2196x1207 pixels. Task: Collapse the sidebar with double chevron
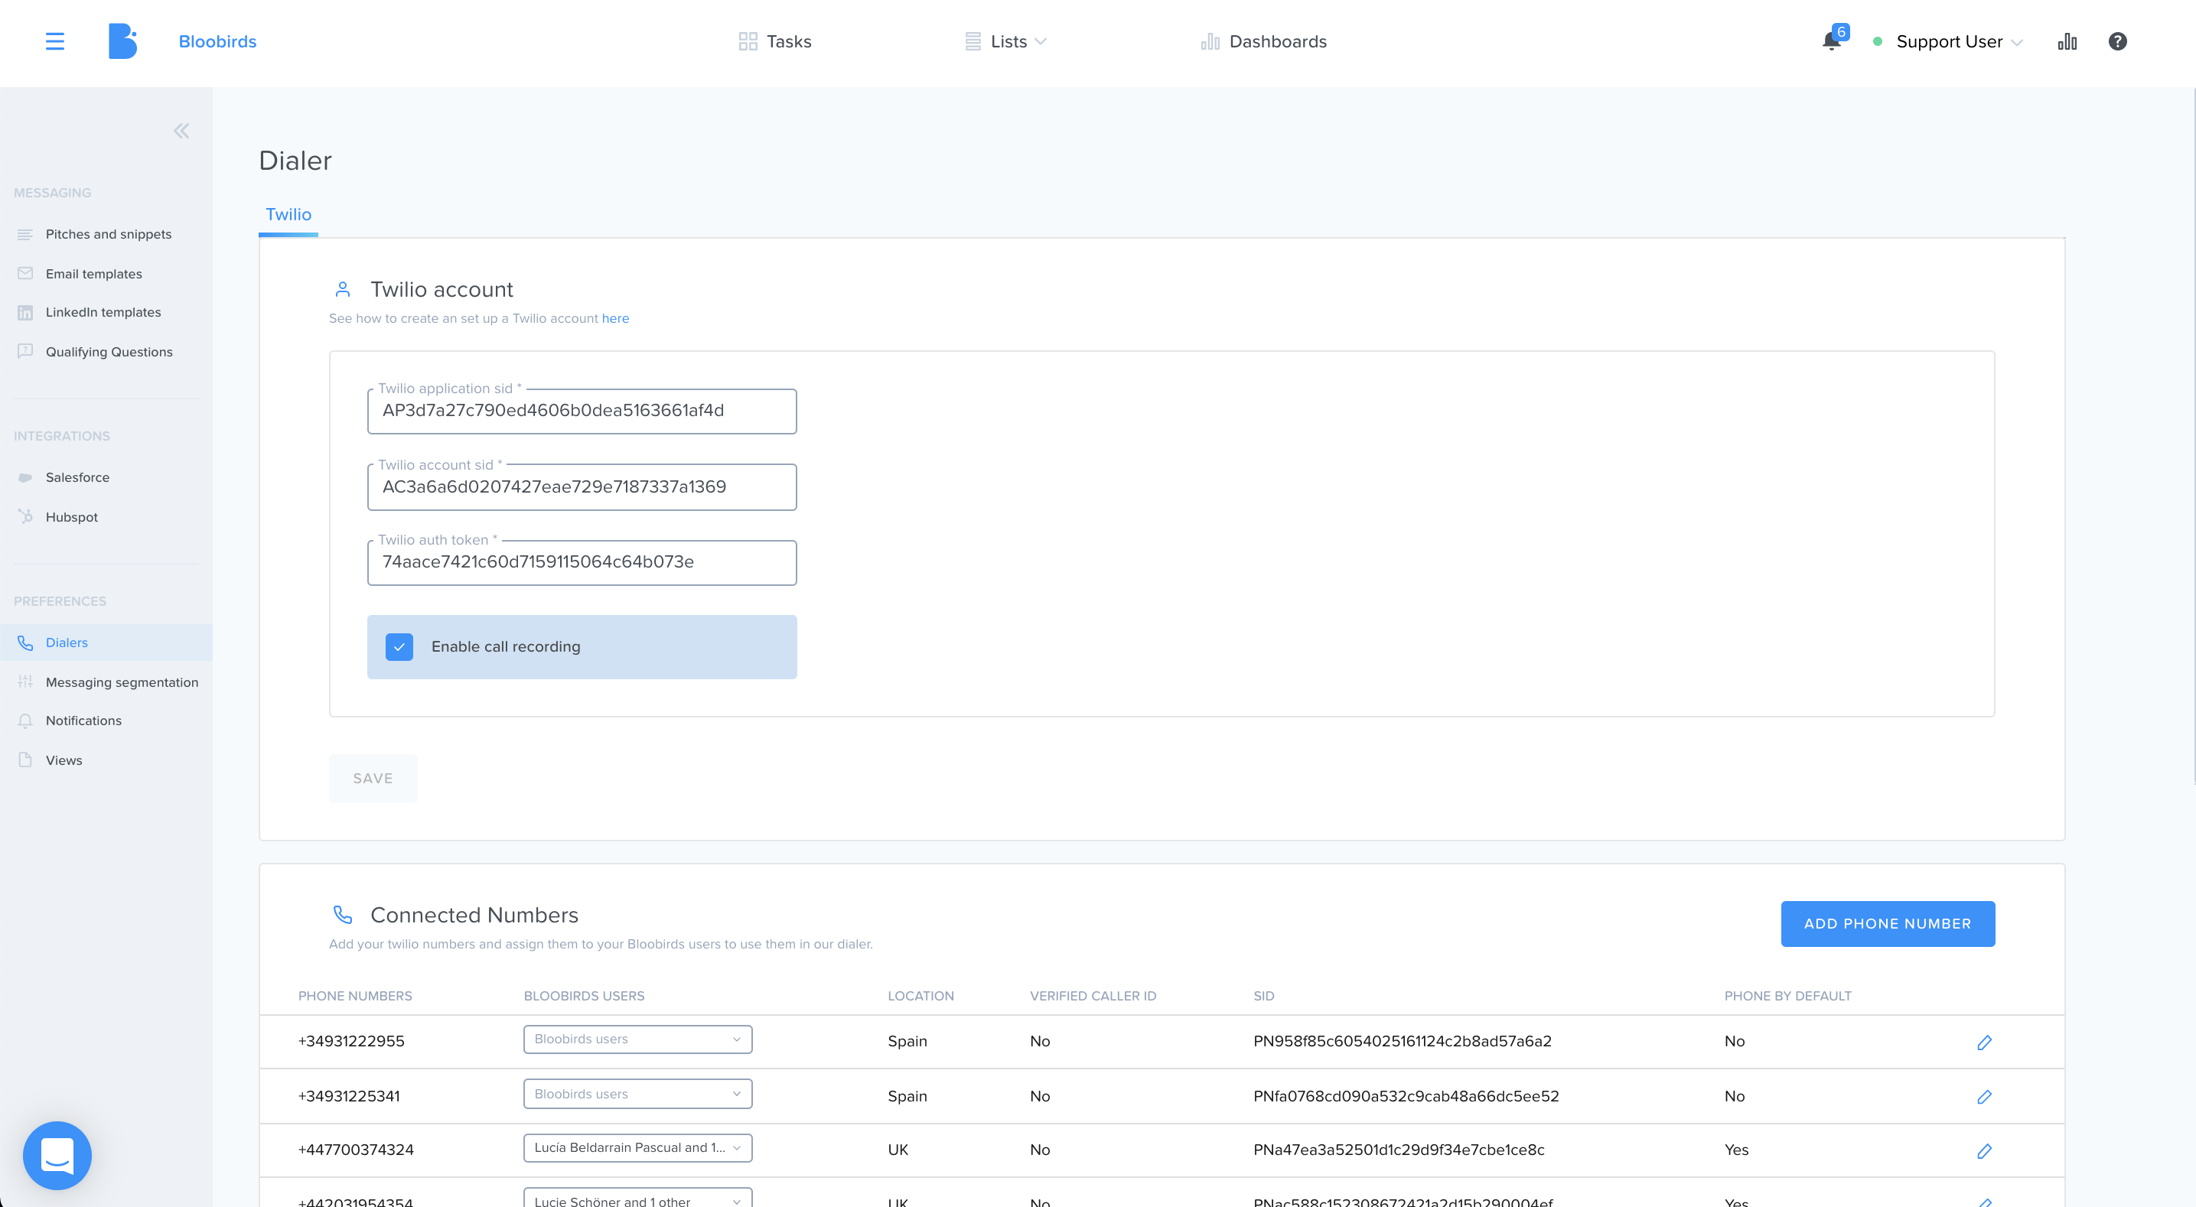[x=181, y=131]
